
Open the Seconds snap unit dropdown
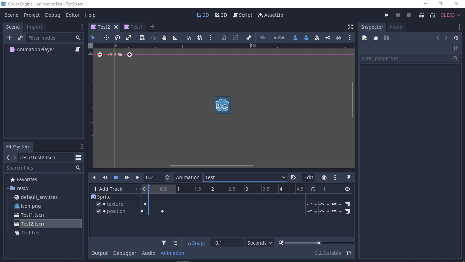click(x=260, y=243)
